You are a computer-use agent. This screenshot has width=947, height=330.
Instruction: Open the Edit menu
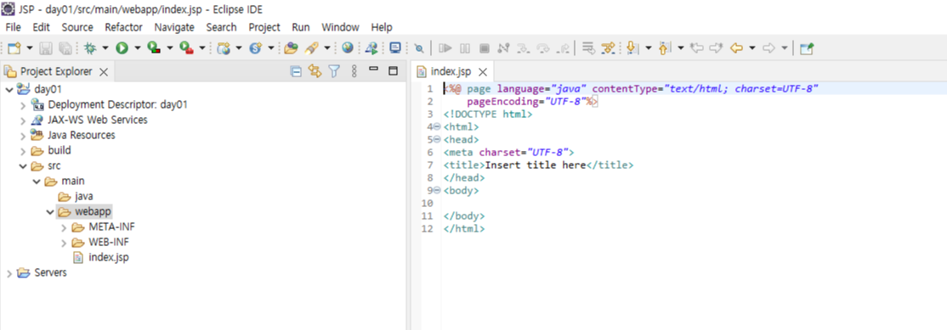click(41, 27)
